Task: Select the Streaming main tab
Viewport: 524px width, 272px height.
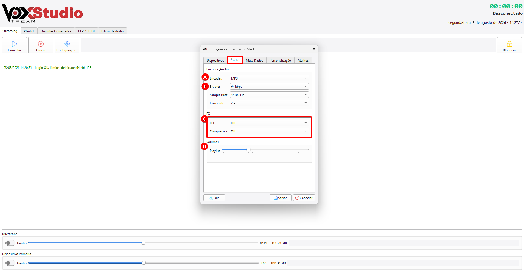Action: click(x=10, y=31)
